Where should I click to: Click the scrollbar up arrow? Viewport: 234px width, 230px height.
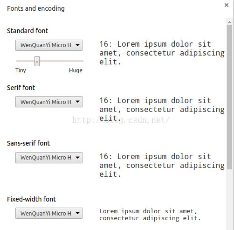pyautogui.click(x=229, y=22)
